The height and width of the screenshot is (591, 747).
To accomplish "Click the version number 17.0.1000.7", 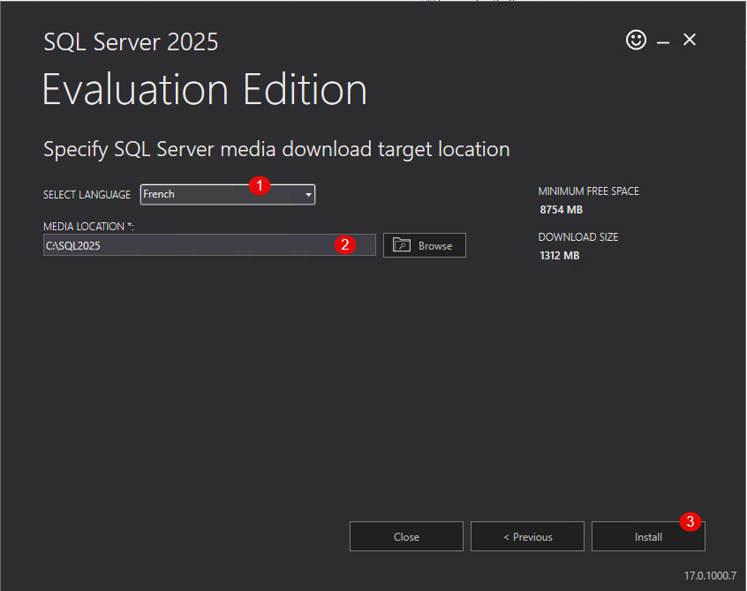I will tap(710, 576).
